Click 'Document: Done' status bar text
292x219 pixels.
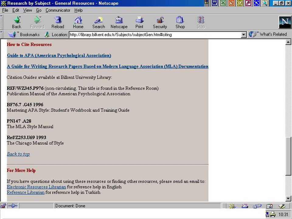point(70,206)
